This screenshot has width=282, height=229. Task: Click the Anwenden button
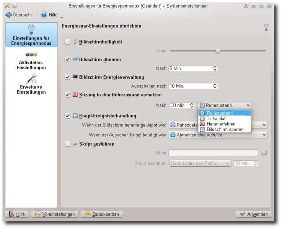254,214
